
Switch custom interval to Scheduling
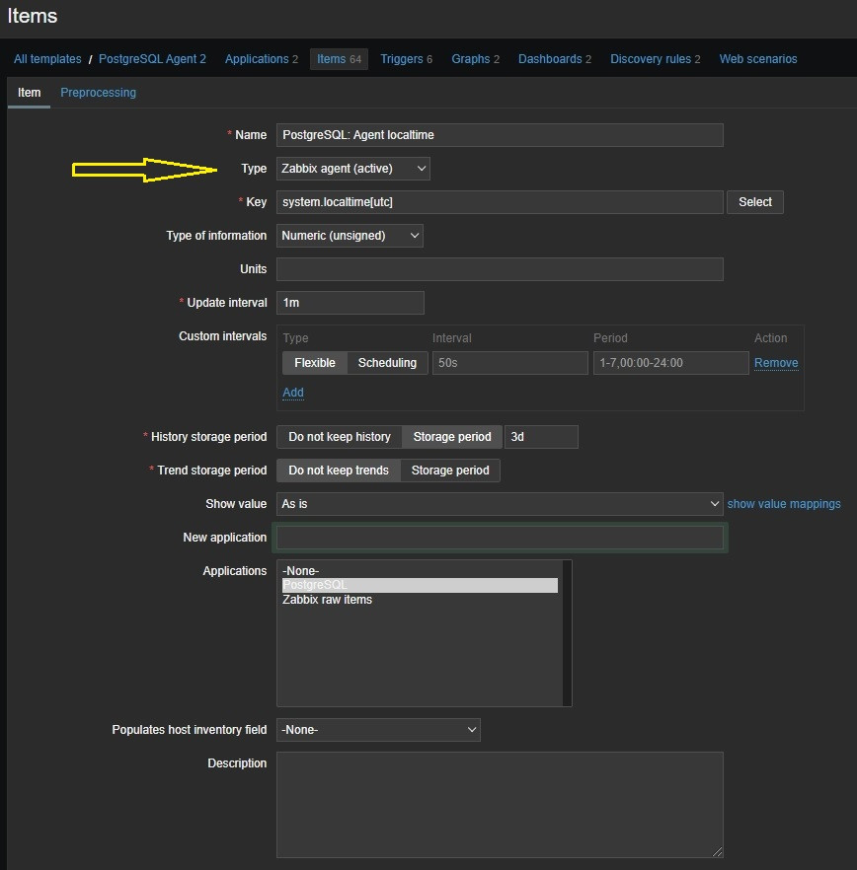coord(387,363)
